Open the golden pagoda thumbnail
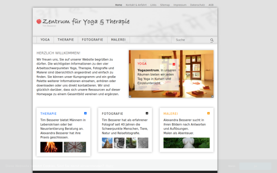Image resolution: width=277 pixels, height=173 pixels. 107,143
